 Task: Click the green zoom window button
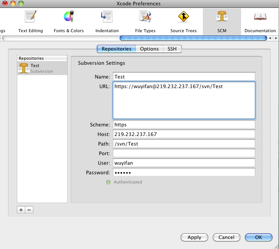click(21, 3)
